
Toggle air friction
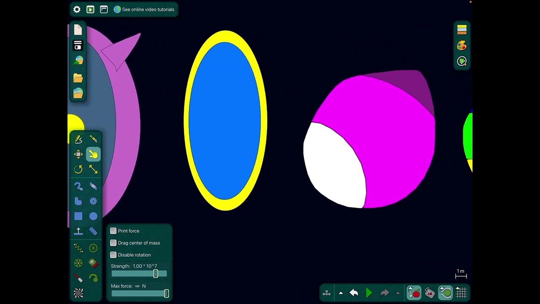click(x=445, y=293)
